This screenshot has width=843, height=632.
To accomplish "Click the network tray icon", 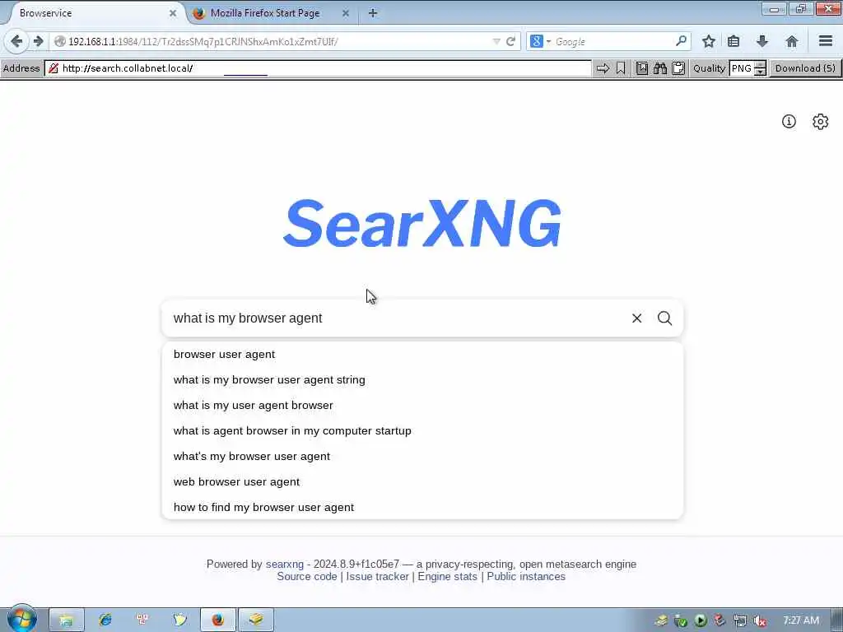I will 740,620.
